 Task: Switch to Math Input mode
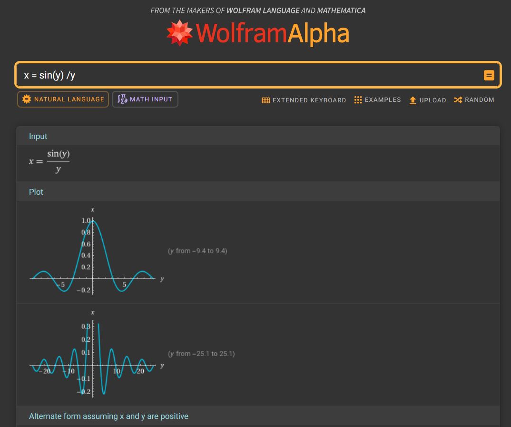[145, 99]
